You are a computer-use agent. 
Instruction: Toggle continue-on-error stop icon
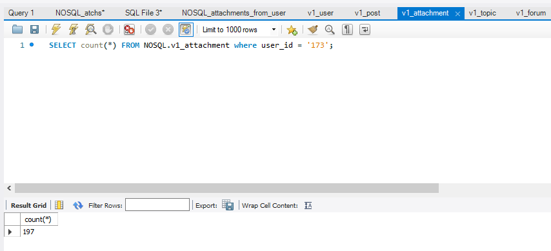(129, 30)
